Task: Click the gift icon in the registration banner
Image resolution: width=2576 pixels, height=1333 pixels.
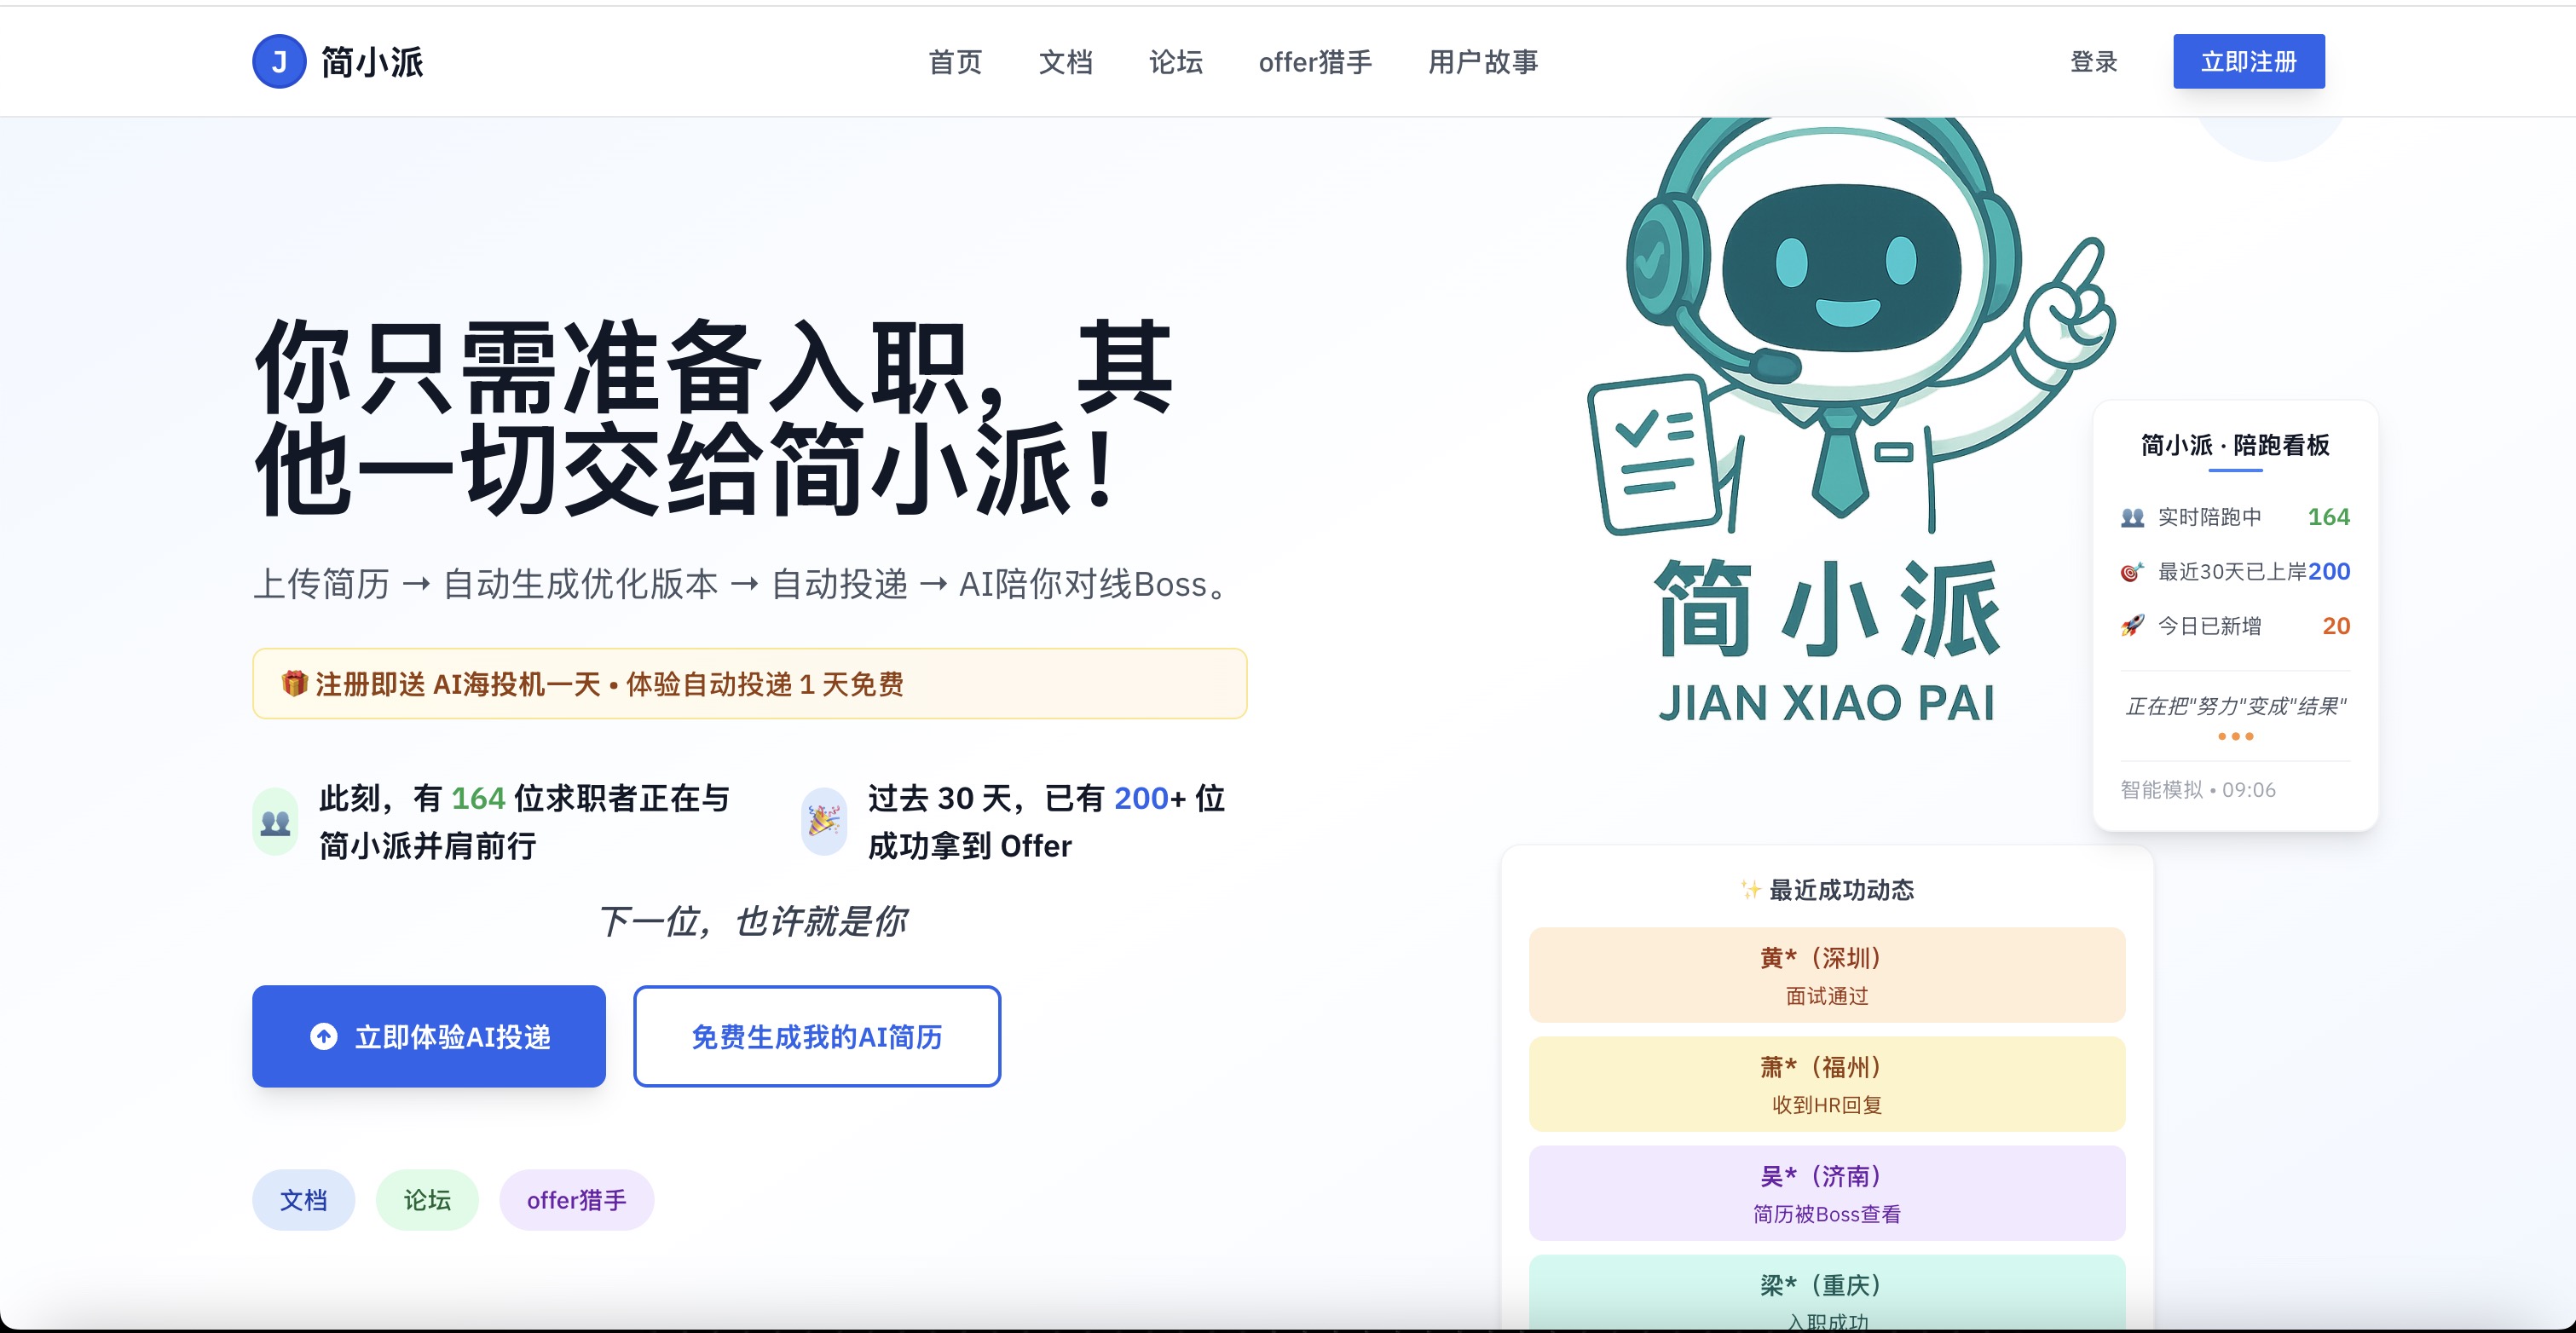Action: click(x=294, y=684)
